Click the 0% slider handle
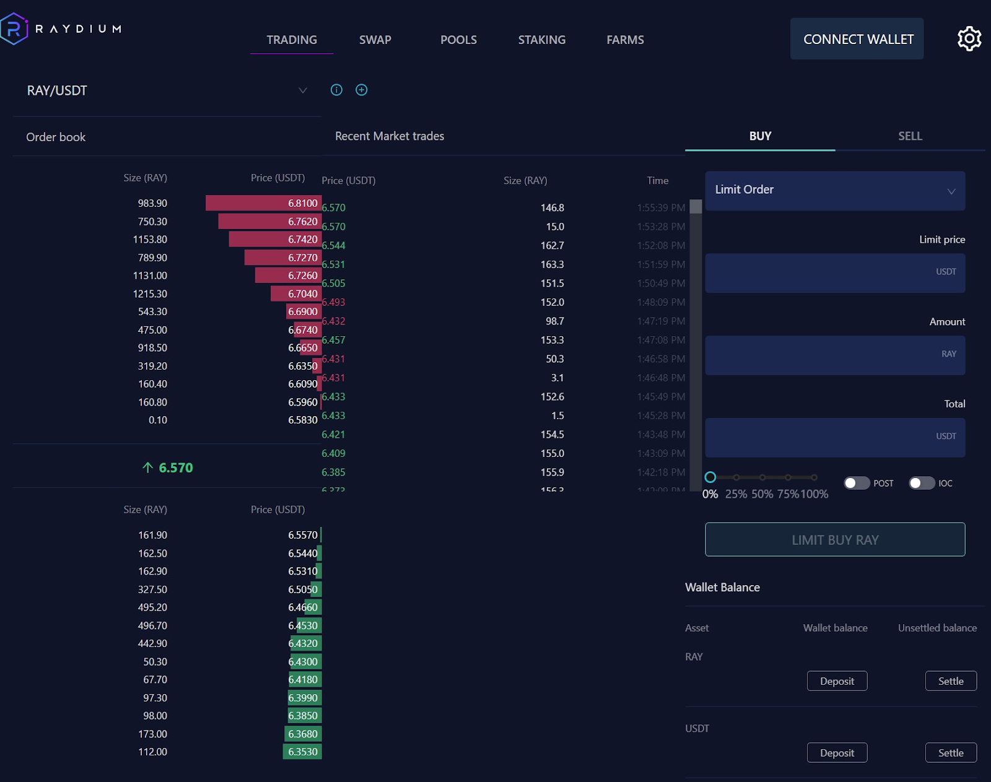The height and width of the screenshot is (782, 991). (x=710, y=477)
